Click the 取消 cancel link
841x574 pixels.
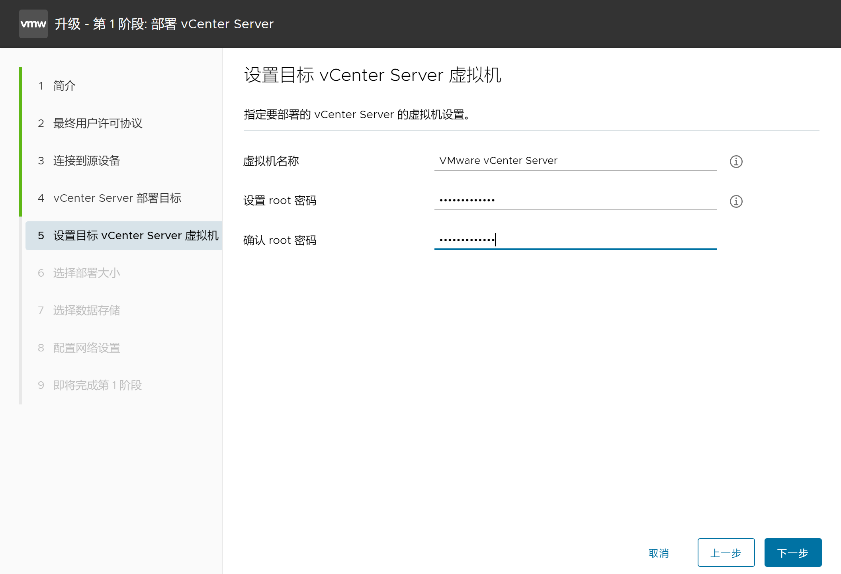tap(659, 553)
